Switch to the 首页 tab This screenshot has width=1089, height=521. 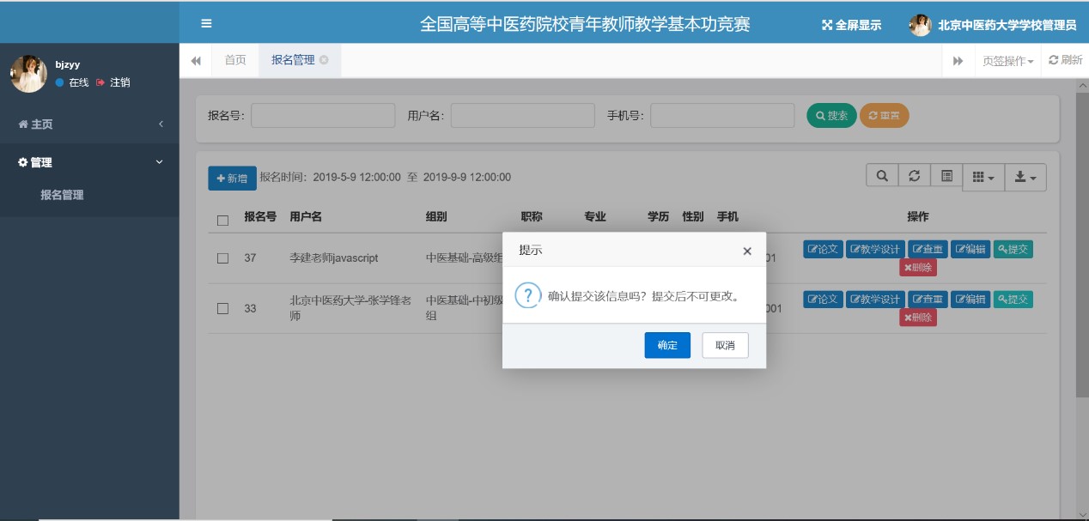[235, 60]
